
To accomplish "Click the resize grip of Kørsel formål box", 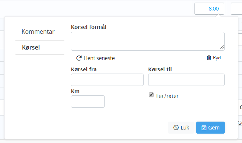I will pyautogui.click(x=222, y=48).
